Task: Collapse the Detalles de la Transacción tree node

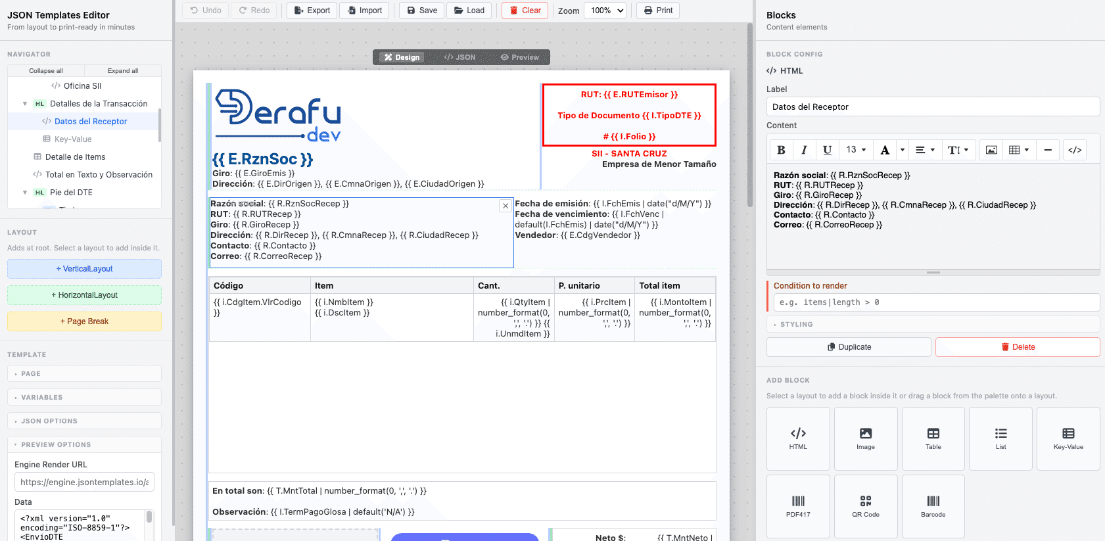Action: (25, 104)
